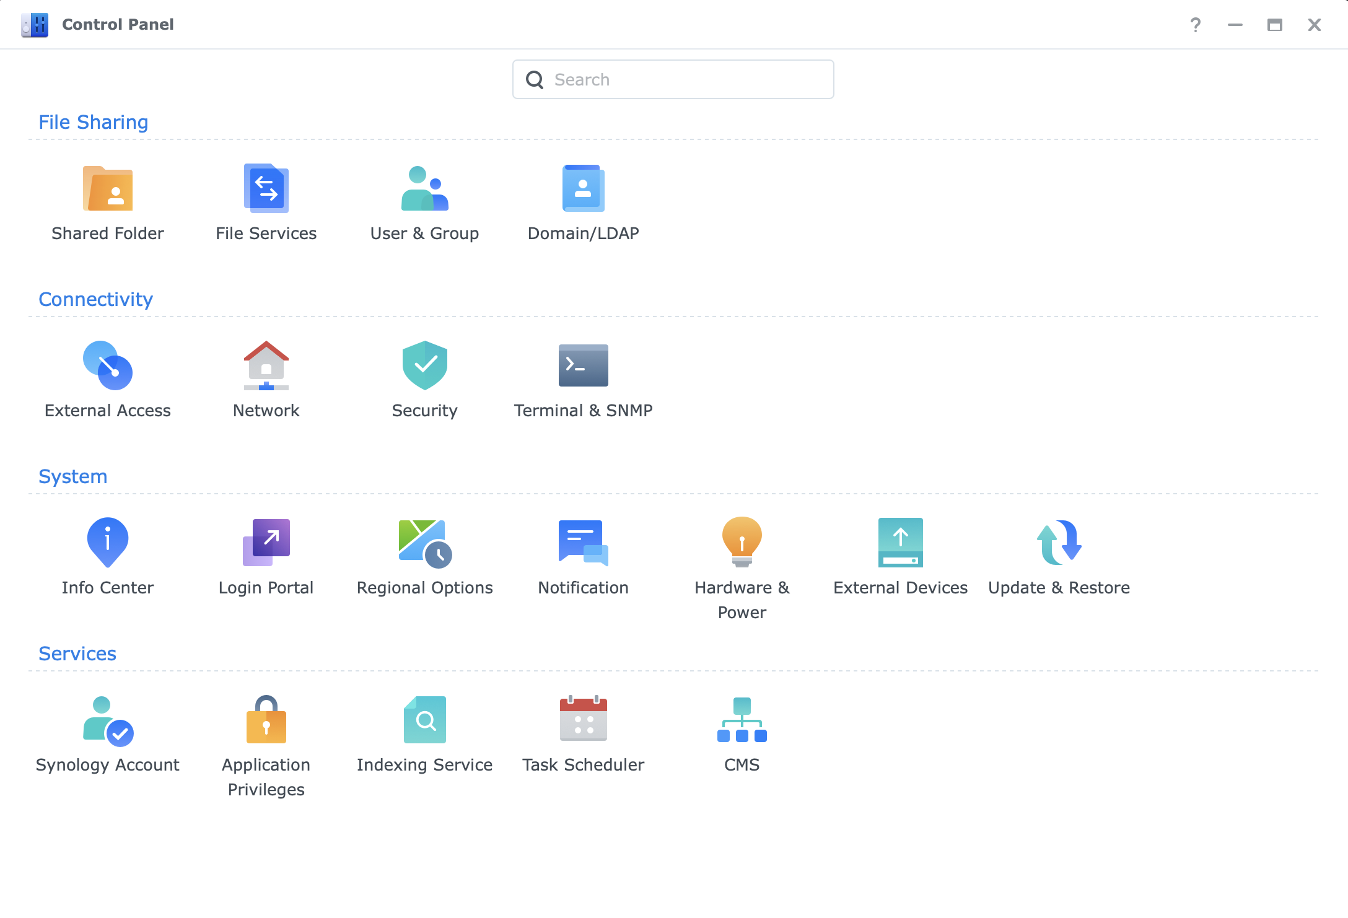Click into the Search input field

tap(673, 79)
